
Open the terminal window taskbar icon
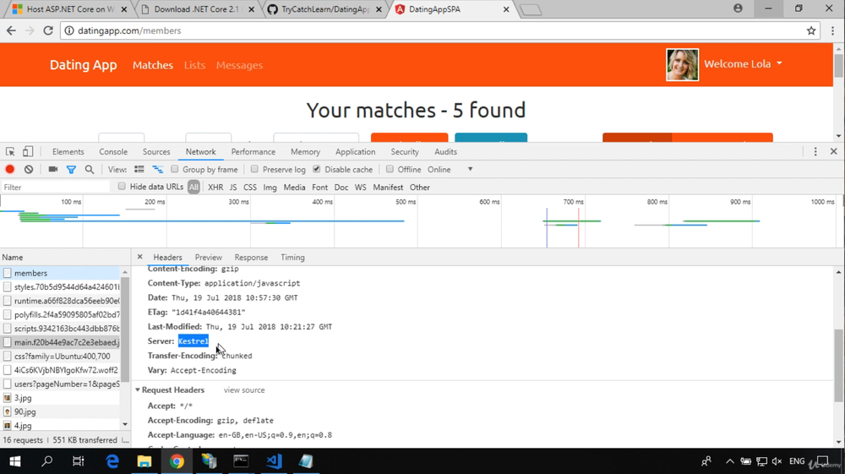[x=241, y=461]
